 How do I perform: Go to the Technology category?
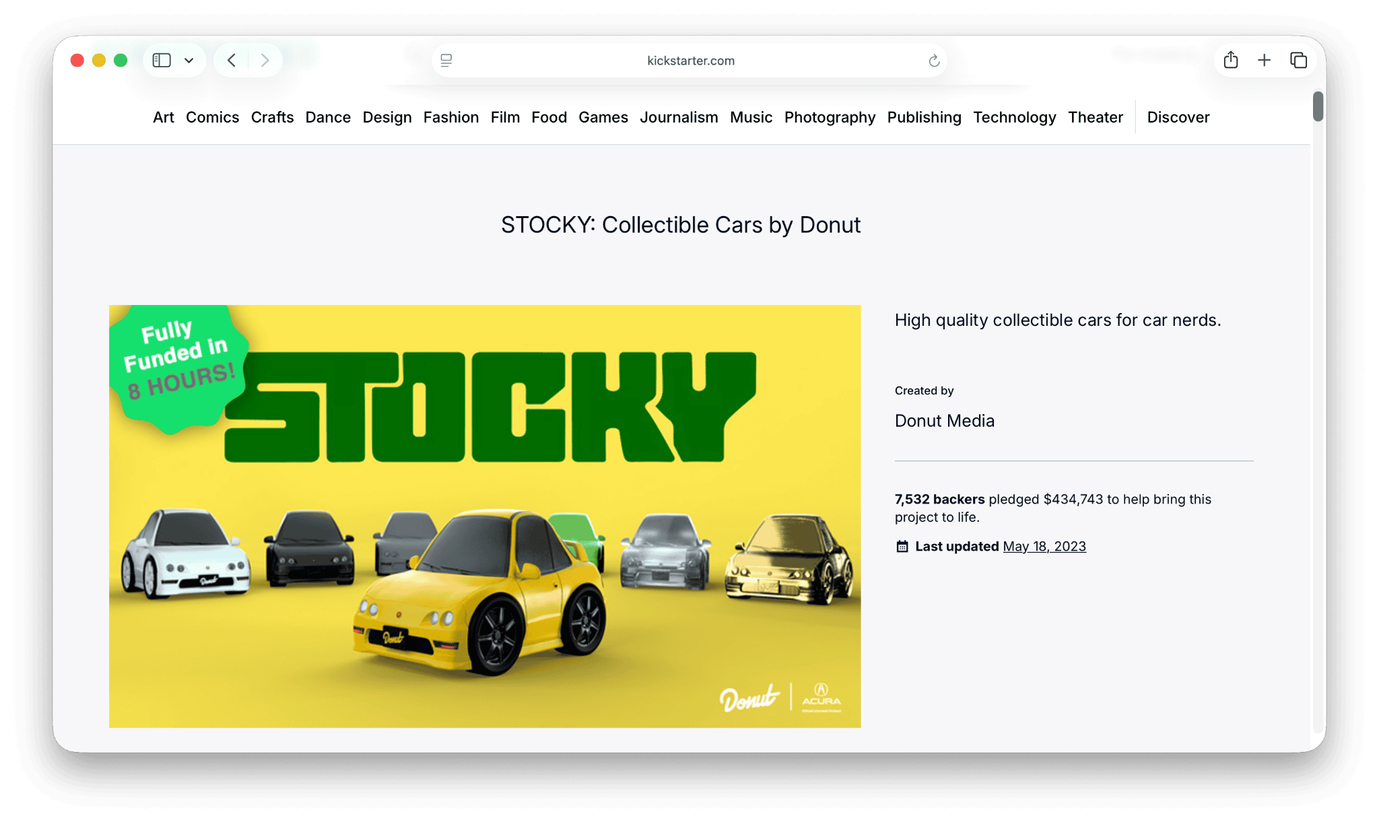[1015, 117]
